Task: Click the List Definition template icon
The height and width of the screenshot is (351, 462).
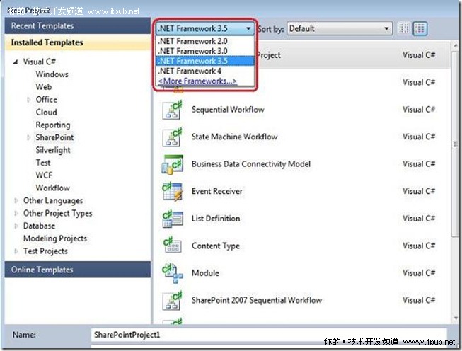Action: (x=173, y=219)
